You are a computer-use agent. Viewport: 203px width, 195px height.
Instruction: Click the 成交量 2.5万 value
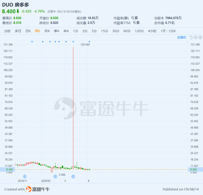point(91,23)
